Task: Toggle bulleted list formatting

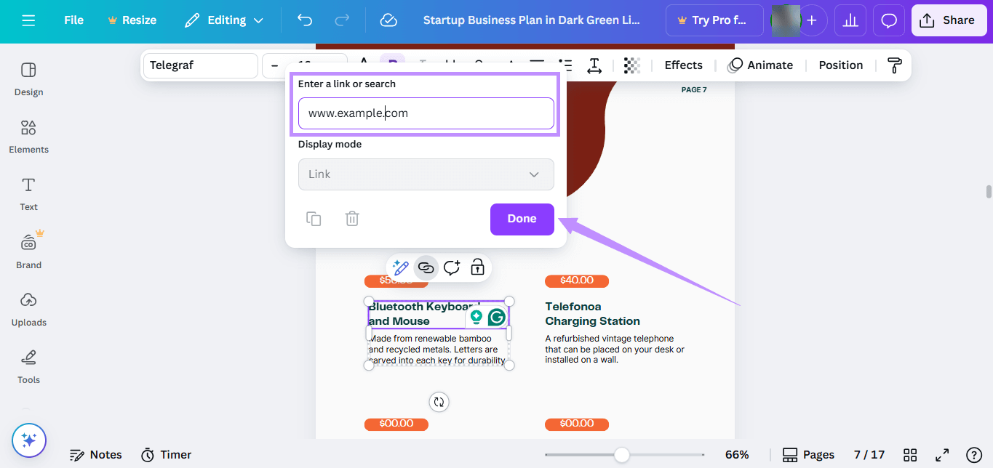Action: (565, 65)
